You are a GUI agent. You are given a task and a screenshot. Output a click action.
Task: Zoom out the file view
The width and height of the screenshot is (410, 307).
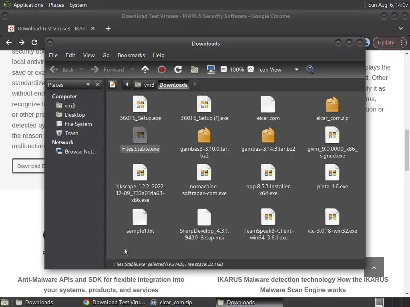coord(223,70)
